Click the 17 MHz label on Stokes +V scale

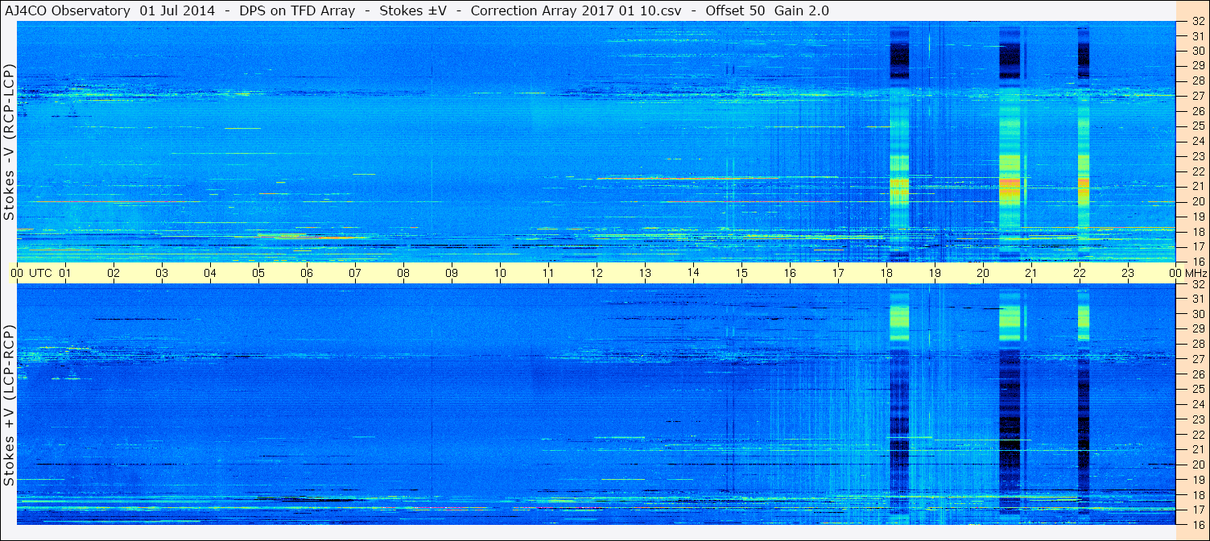pyautogui.click(x=1198, y=510)
